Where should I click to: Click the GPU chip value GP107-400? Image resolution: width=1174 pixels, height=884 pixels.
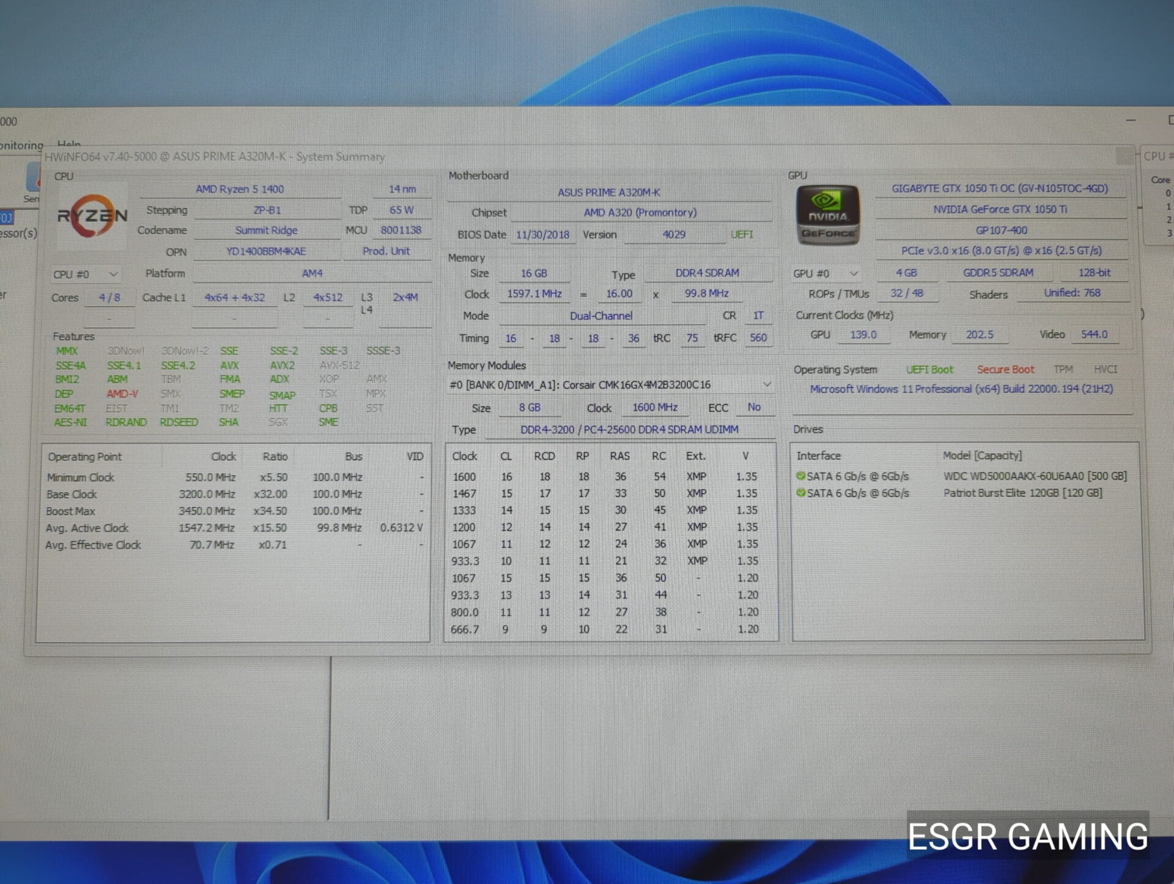point(1001,230)
